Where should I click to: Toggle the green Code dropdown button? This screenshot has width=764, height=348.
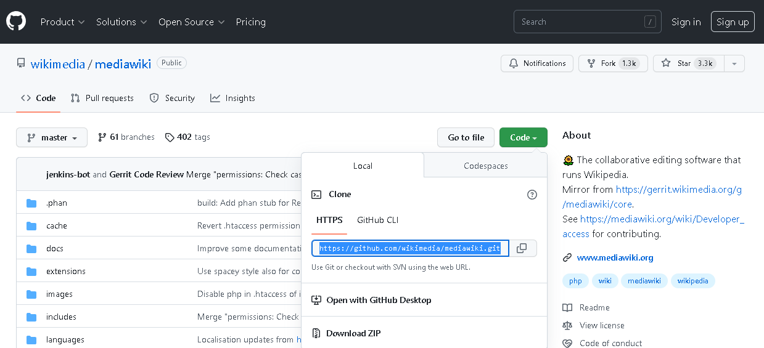pos(524,138)
